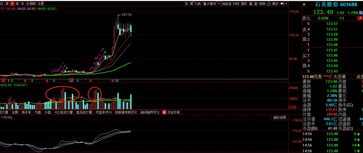Click the 发 toolbar button
This screenshot has width=363, height=153.
point(186,4)
